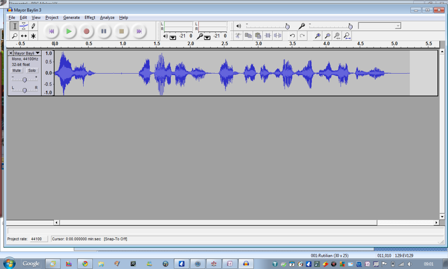Solo the Mayor Bayli track

pyautogui.click(x=32, y=71)
